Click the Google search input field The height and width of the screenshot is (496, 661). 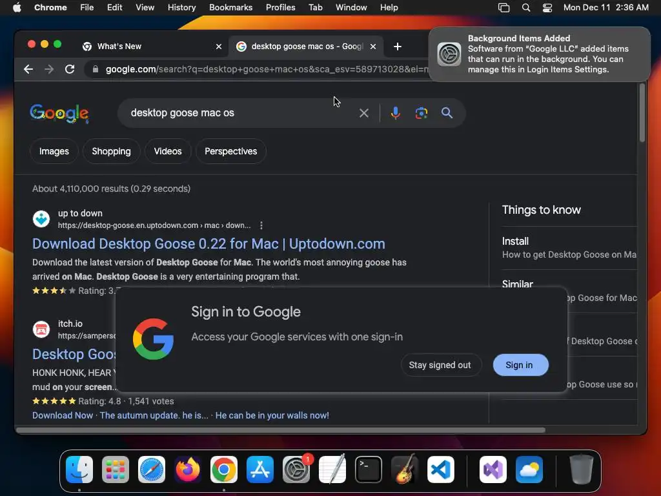click(240, 113)
